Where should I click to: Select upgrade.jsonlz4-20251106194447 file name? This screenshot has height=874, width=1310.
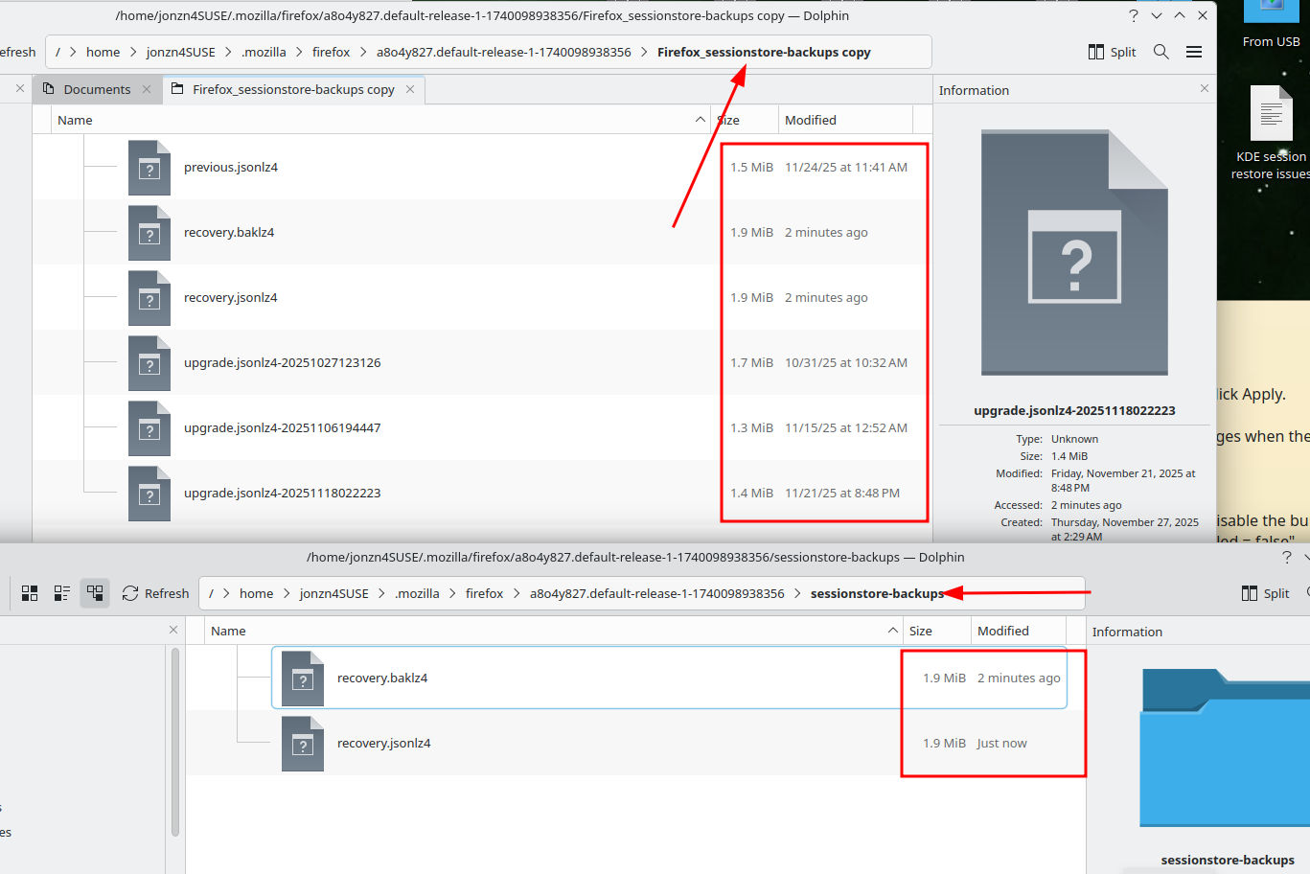tap(283, 428)
